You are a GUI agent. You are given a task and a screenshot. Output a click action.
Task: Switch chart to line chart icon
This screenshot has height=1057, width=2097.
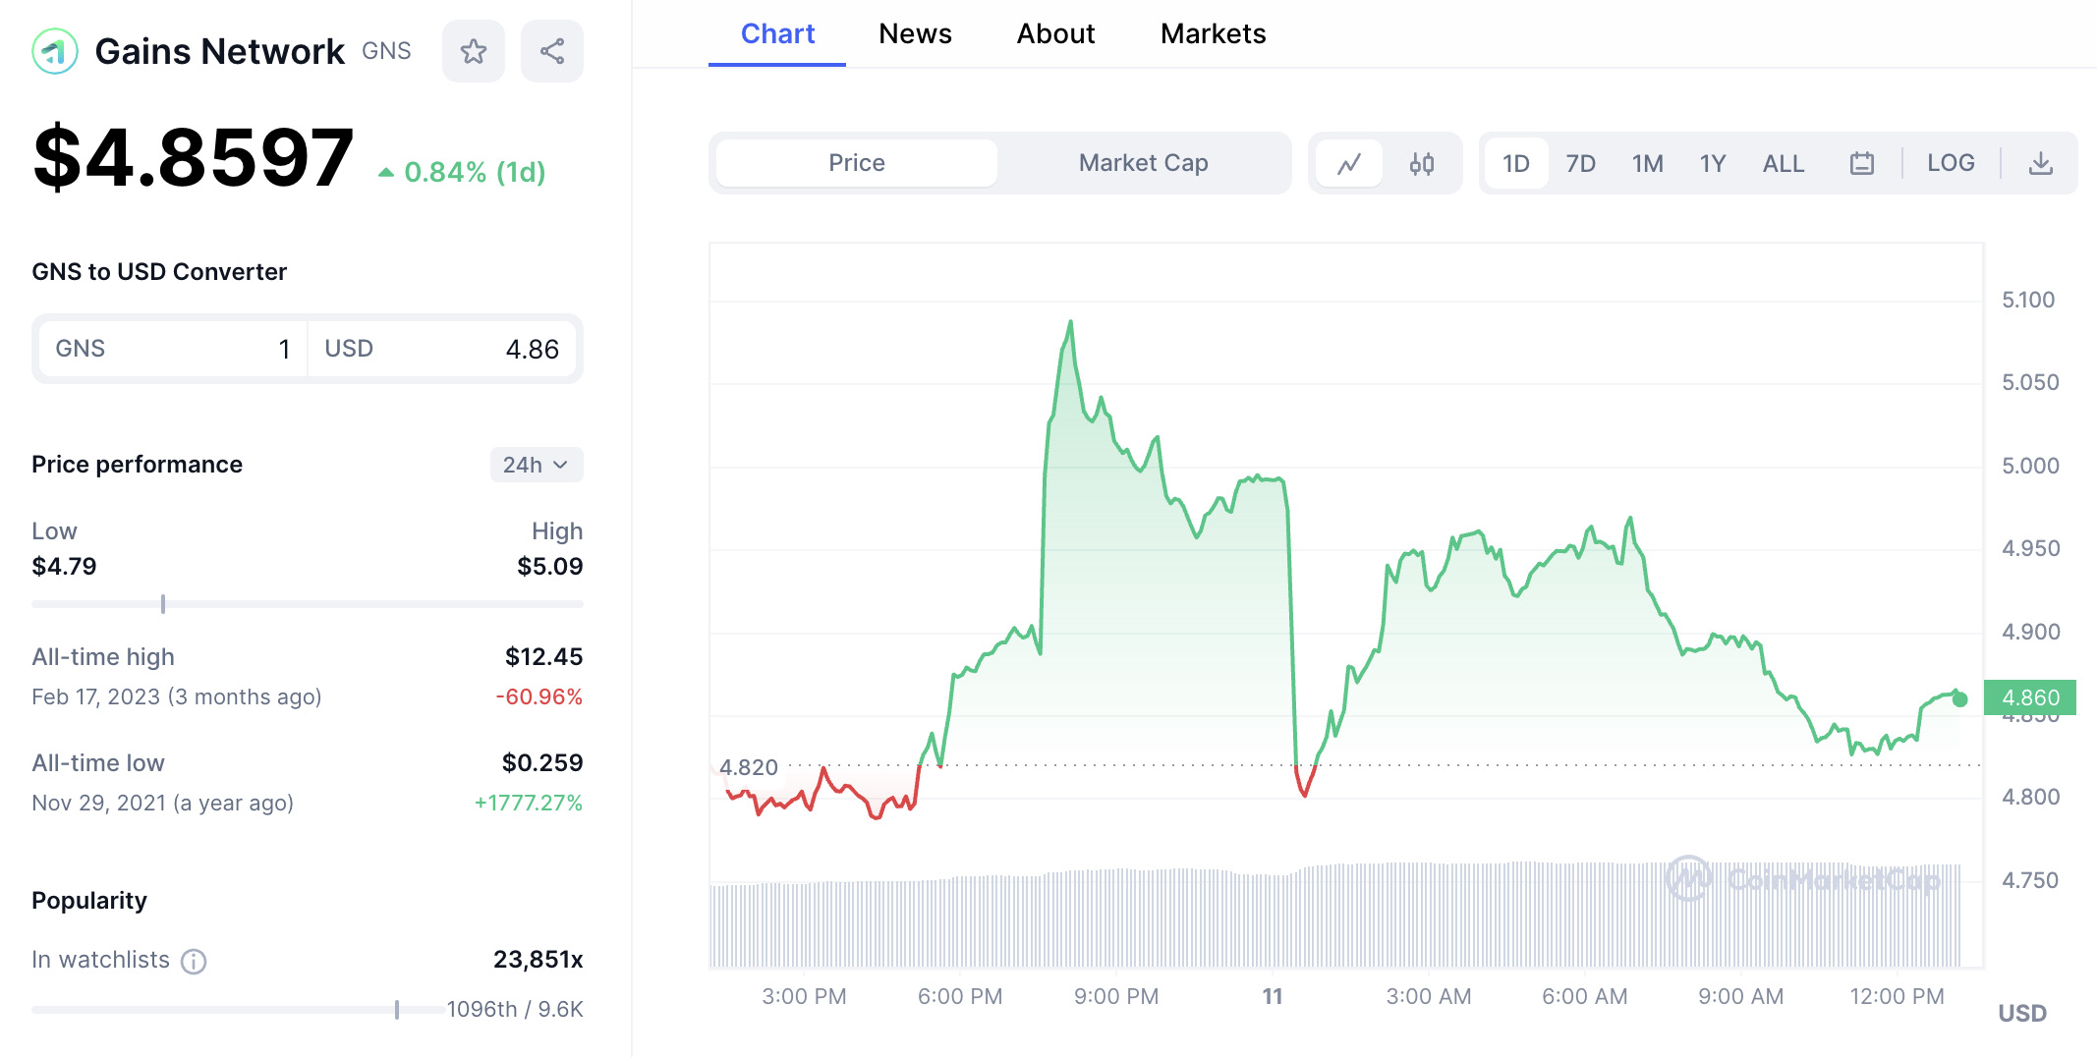[1349, 163]
